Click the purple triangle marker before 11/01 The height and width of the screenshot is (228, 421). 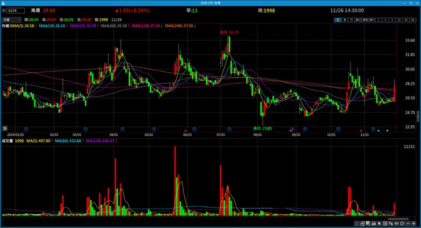[361, 130]
